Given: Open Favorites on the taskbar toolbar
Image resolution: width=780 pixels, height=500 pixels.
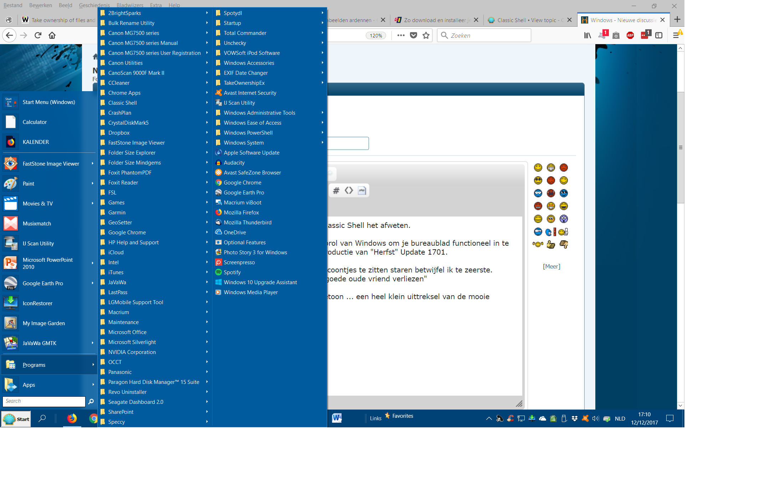Looking at the screenshot, I should 399,416.
